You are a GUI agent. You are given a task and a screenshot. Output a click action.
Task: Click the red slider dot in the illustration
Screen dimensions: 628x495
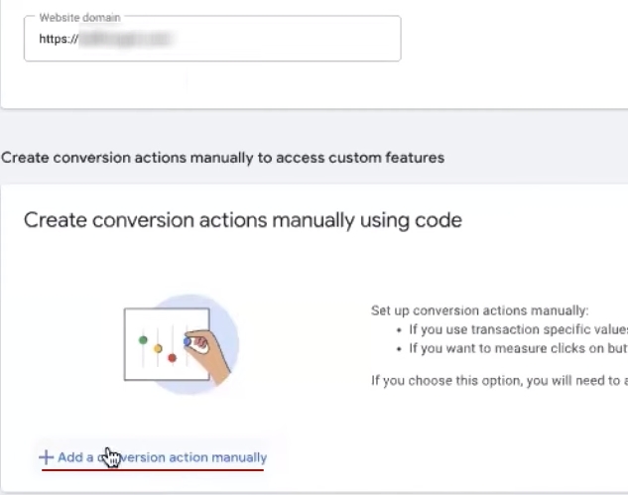click(x=172, y=357)
